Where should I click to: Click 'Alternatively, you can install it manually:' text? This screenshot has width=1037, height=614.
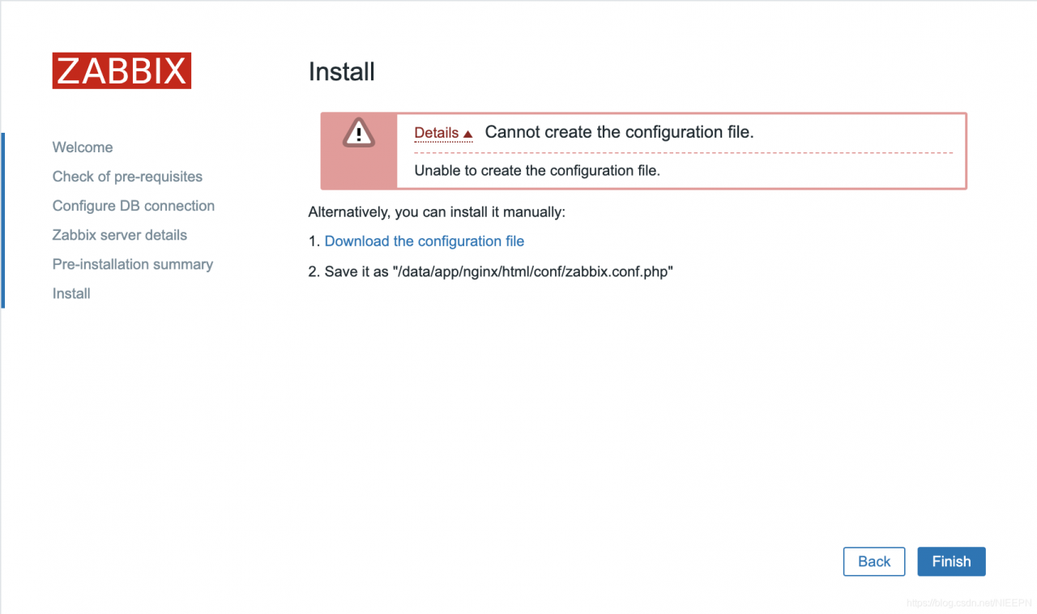(x=437, y=212)
